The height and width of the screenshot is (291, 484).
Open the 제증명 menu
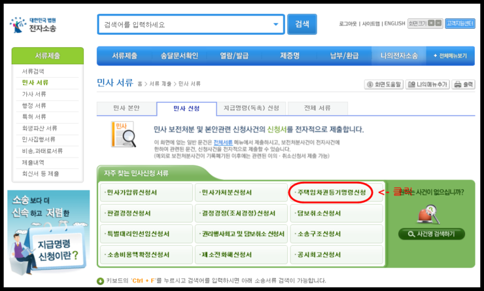pos(290,56)
